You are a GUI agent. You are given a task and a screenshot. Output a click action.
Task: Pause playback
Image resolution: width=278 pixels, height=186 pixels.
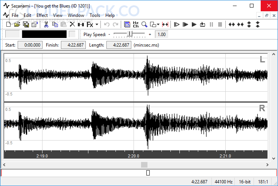(211, 24)
